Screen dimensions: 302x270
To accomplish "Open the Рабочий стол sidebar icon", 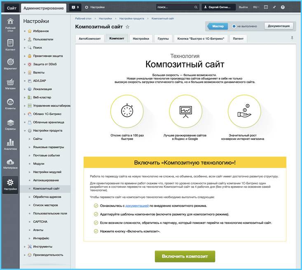I will (x=10, y=24).
